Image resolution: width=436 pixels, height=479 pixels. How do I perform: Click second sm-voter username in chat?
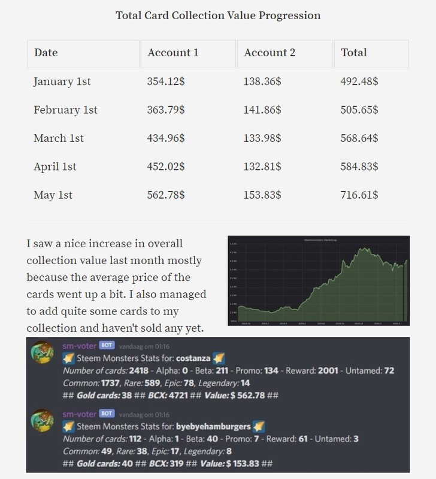pyautogui.click(x=80, y=414)
